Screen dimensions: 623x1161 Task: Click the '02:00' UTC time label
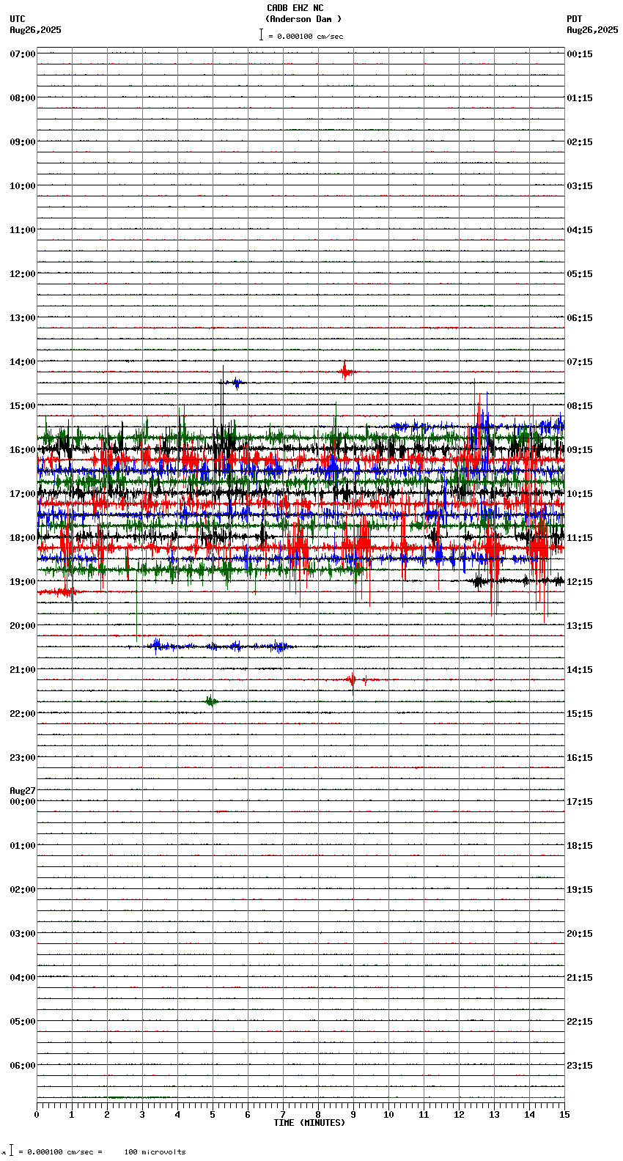coord(23,890)
